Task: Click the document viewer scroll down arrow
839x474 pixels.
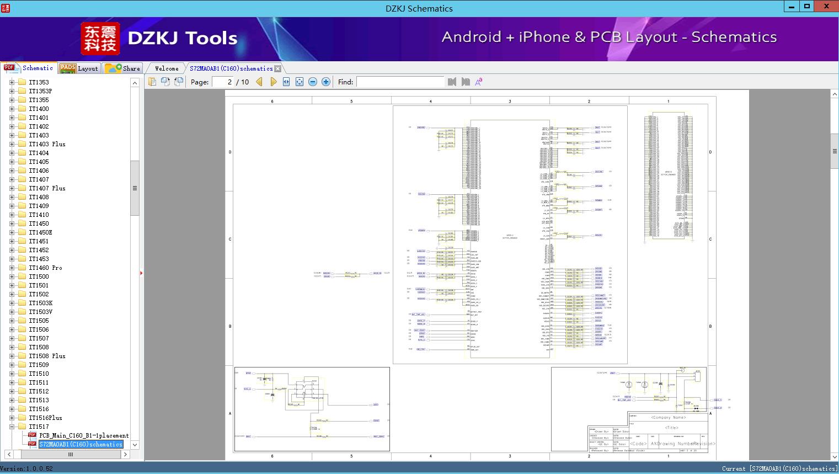Action: pos(835,456)
